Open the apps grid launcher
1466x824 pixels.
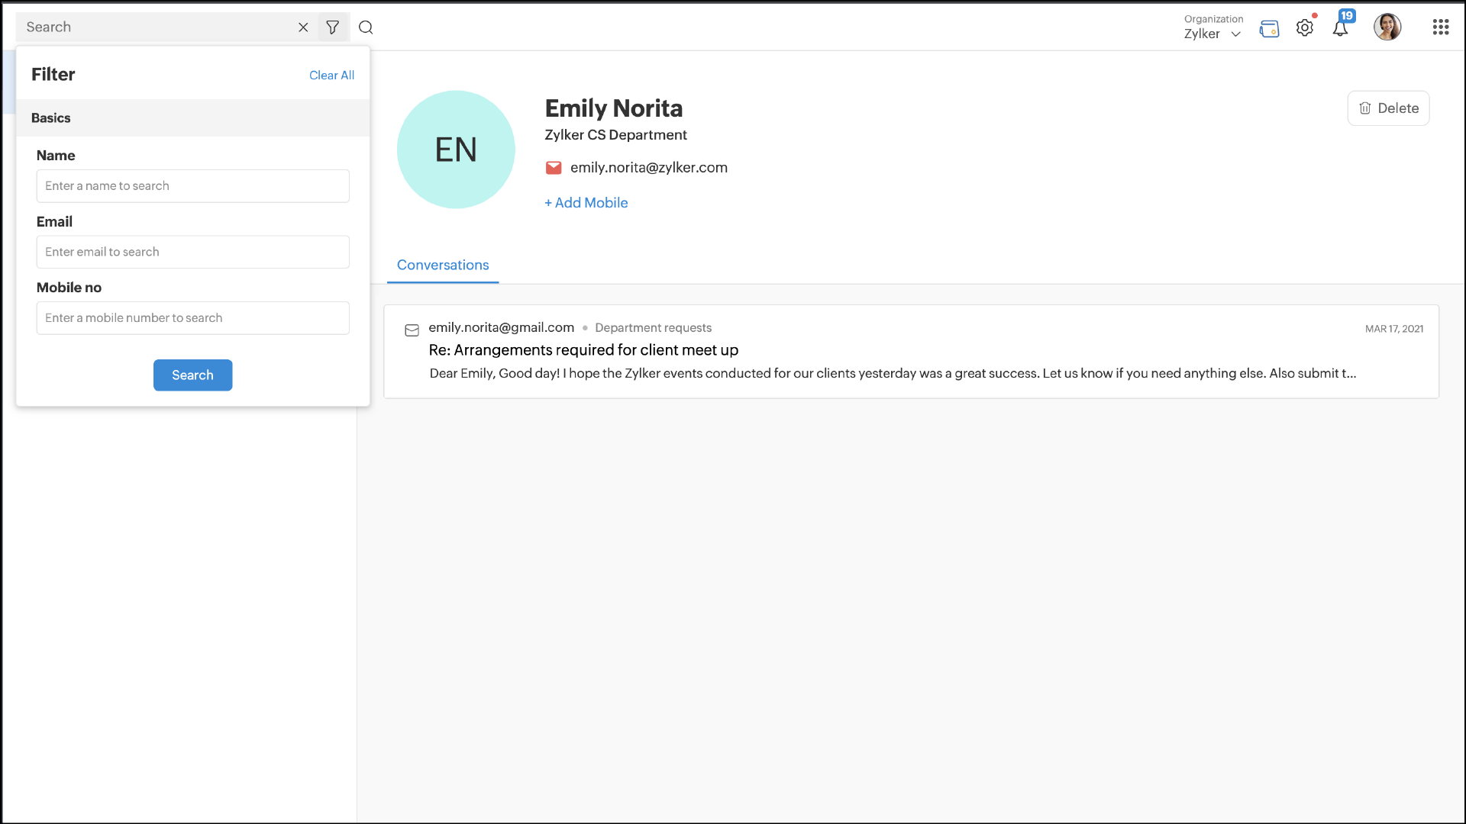click(x=1441, y=27)
